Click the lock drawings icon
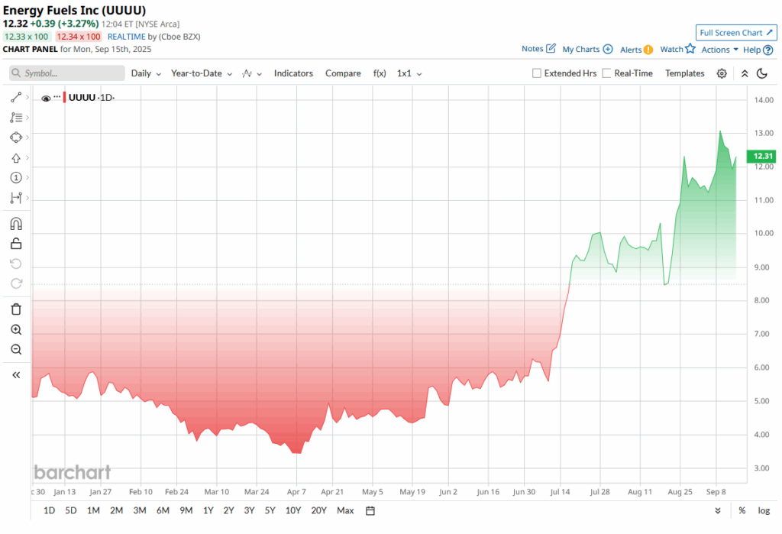The width and height of the screenshot is (782, 534). click(16, 244)
